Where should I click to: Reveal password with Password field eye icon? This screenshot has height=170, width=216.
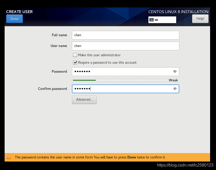tap(175, 71)
